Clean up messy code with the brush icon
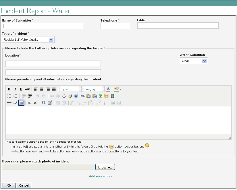 click(x=70, y=96)
